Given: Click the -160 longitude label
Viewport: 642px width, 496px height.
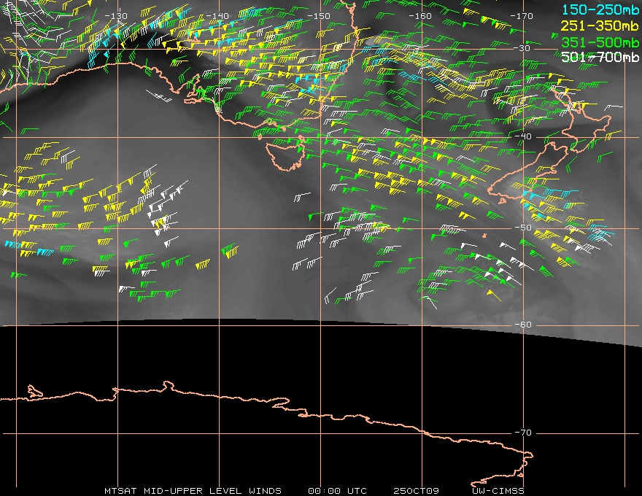Looking at the screenshot, I should click(x=420, y=16).
